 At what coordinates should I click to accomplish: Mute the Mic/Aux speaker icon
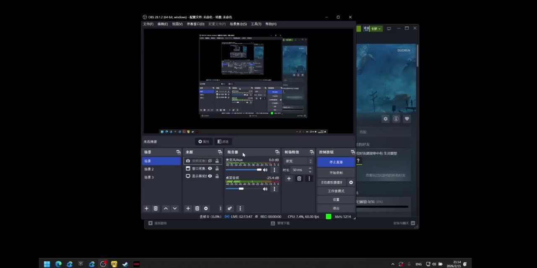click(x=265, y=170)
